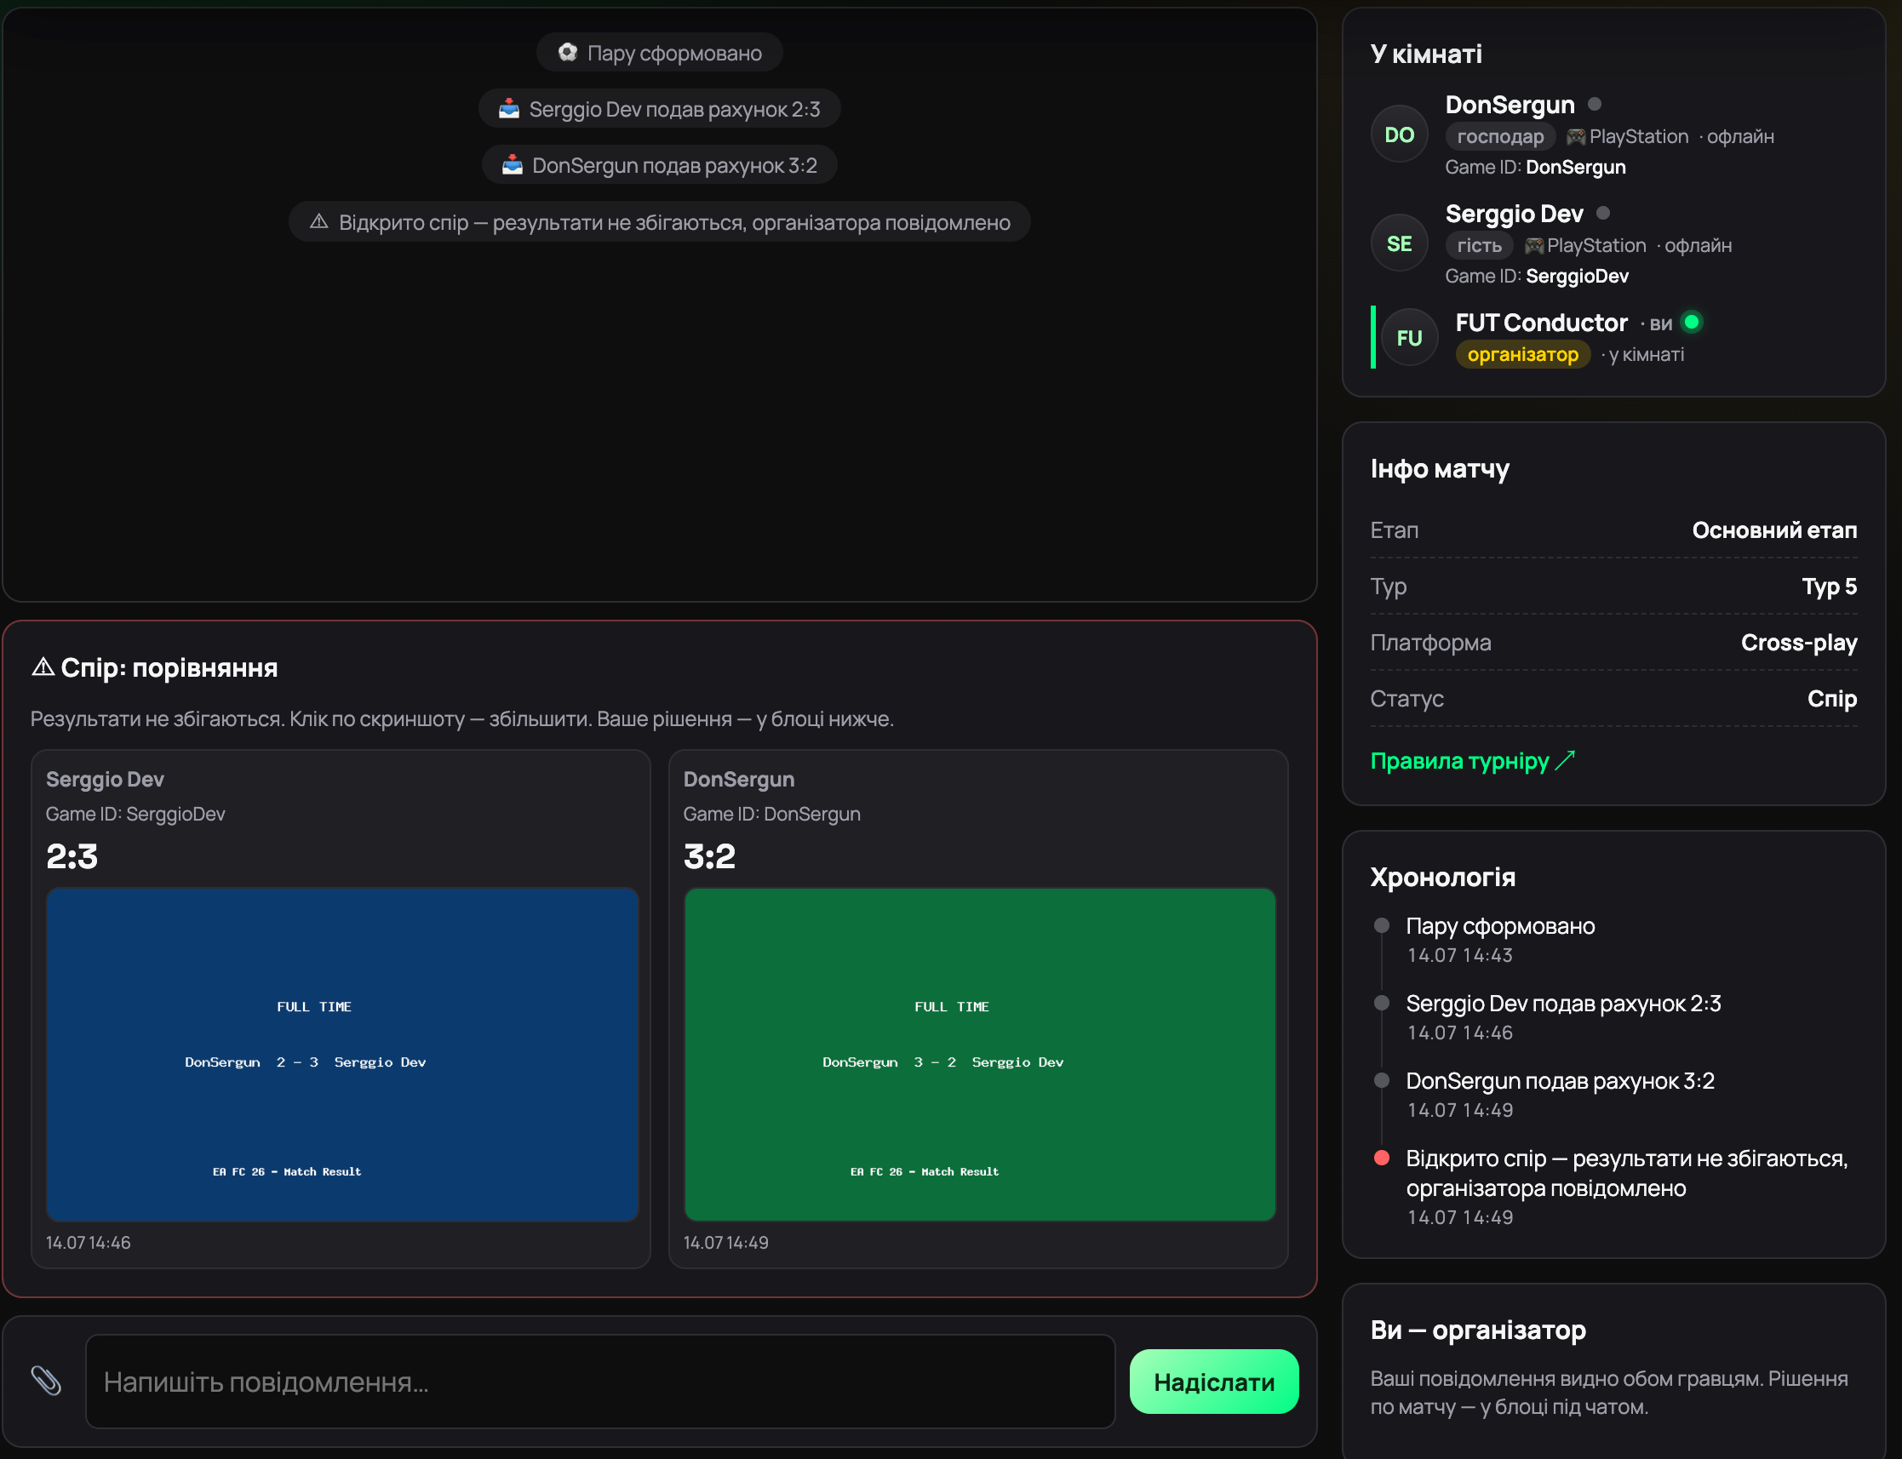Screen dimensions: 1902x1459
Task: Click the soccer ball icon in chat
Action: click(567, 53)
